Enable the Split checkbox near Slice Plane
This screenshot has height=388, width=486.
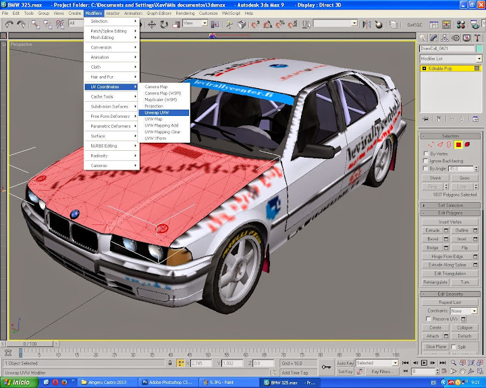click(x=454, y=346)
